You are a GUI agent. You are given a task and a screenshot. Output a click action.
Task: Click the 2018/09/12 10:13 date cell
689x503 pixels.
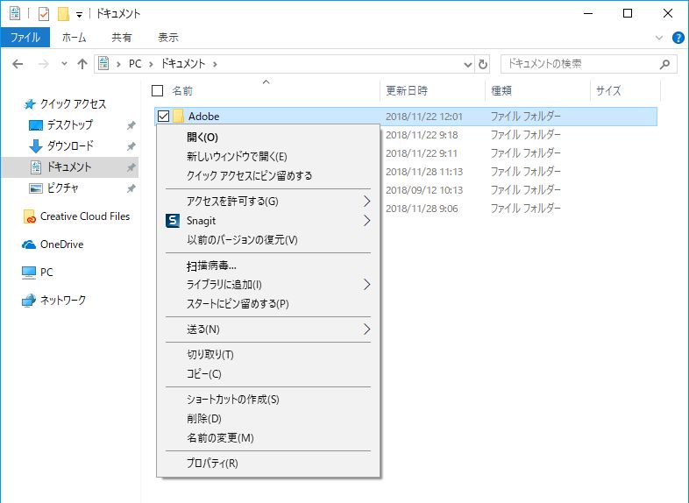(424, 190)
